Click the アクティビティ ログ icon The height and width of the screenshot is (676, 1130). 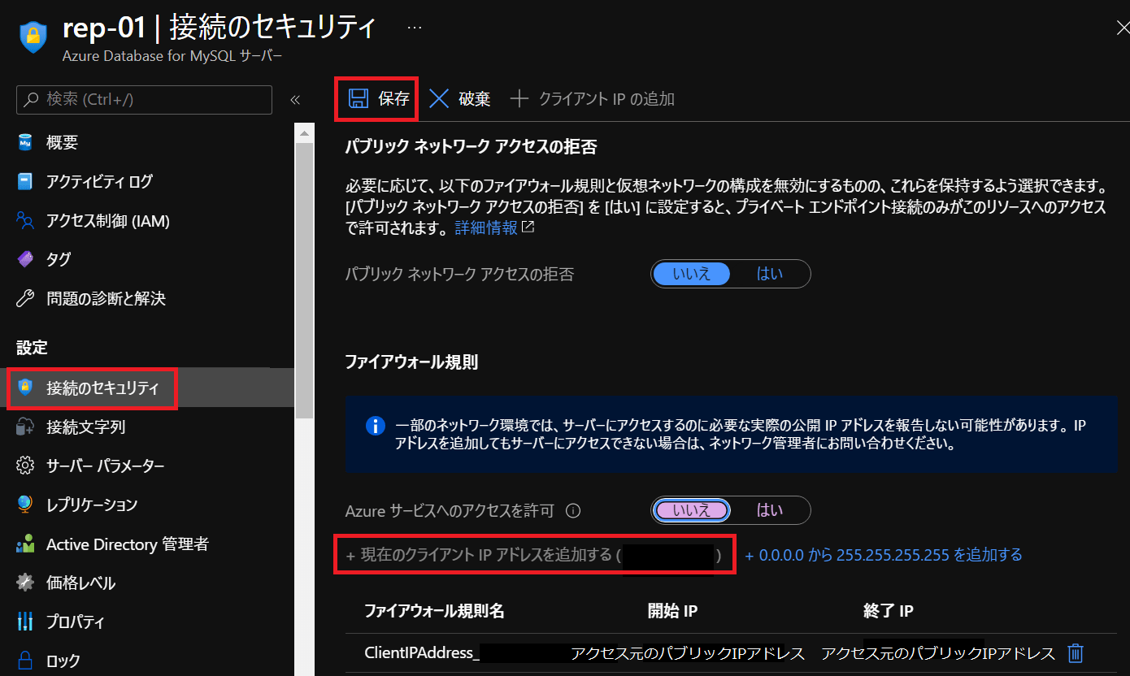click(25, 181)
